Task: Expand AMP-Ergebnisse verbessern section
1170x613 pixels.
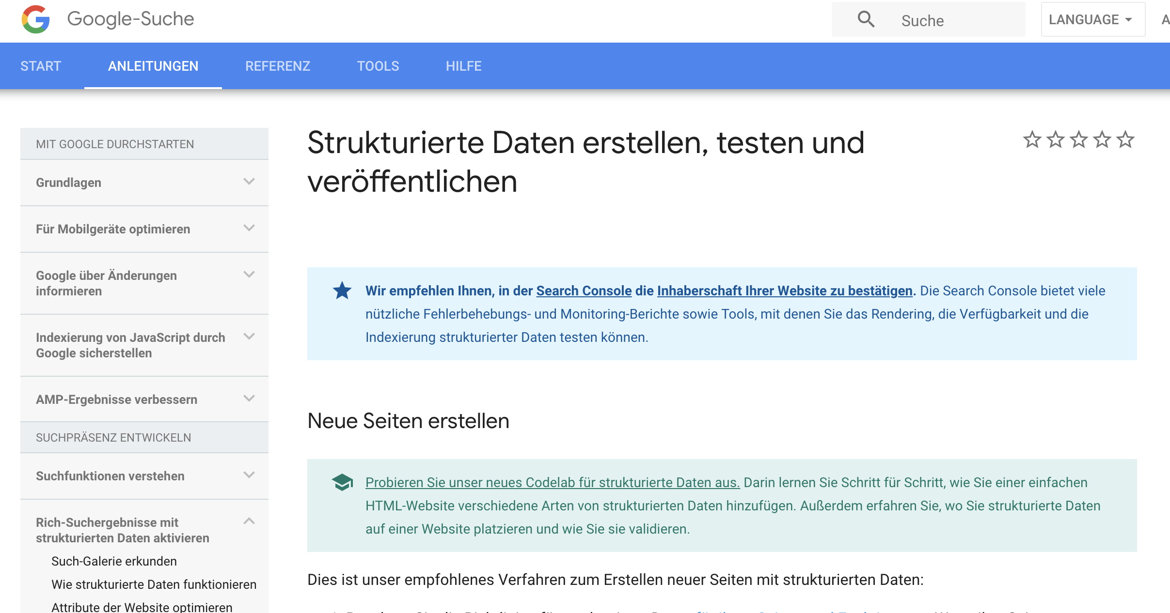Action: click(249, 398)
